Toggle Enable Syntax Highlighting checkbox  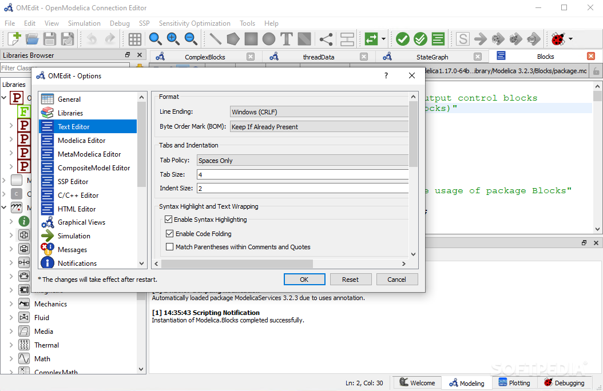pos(168,220)
